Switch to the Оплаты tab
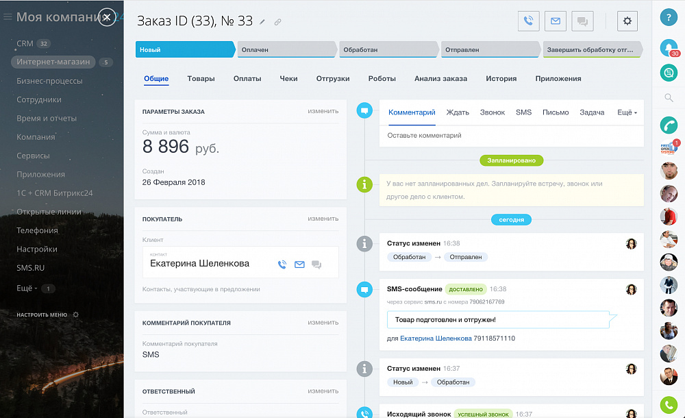Viewport: 685px width, 418px height. (x=247, y=79)
